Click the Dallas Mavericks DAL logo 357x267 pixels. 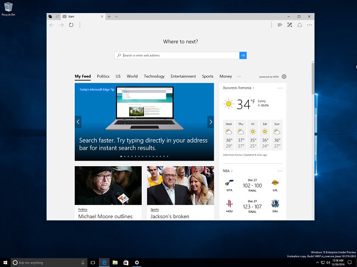tap(275, 204)
